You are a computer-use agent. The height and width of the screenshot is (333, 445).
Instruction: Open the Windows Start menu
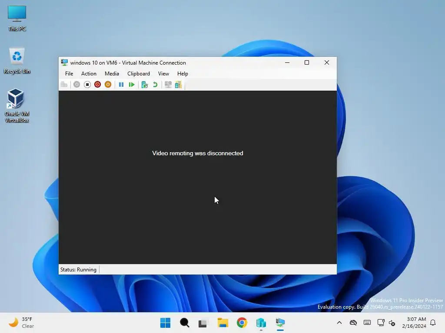point(165,323)
